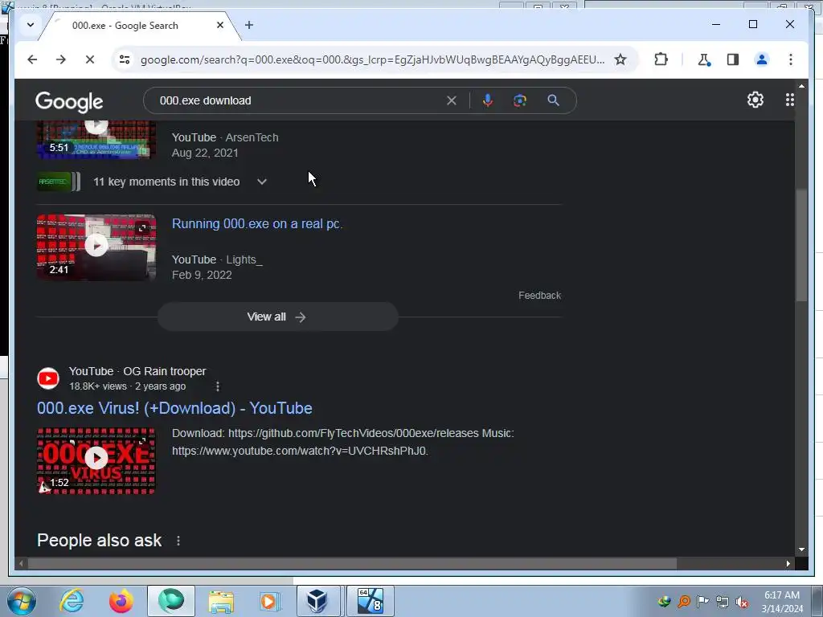Launch Firefox from the taskbar

point(121,601)
